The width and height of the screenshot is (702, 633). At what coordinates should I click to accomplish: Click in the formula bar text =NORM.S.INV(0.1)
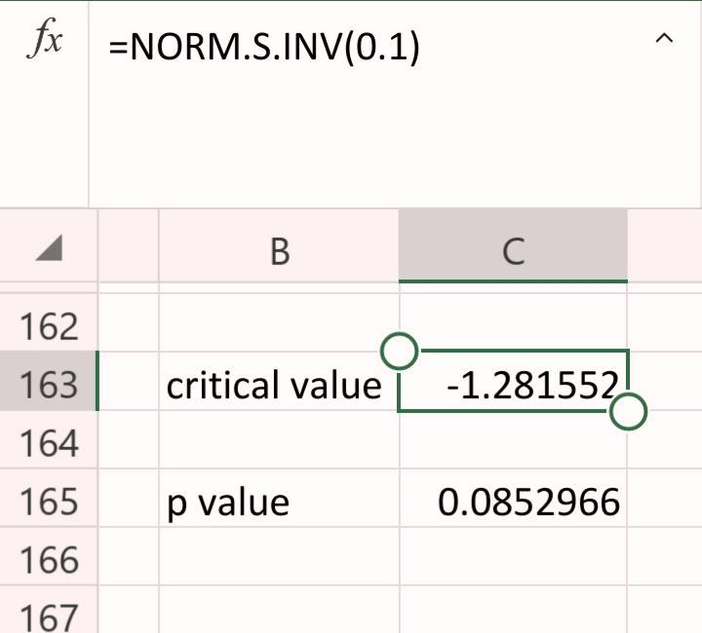(x=264, y=46)
